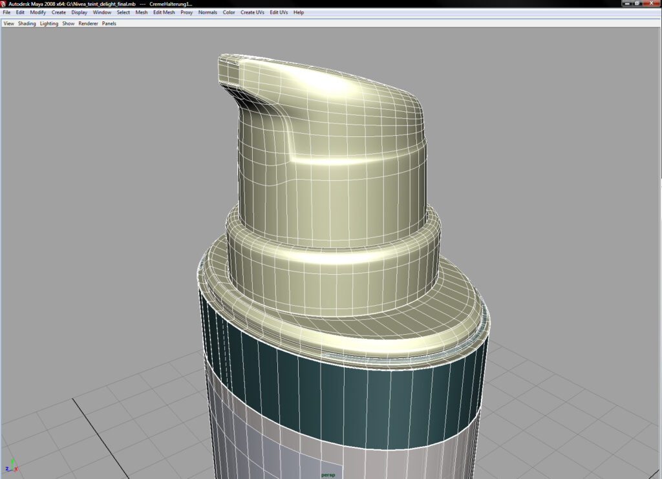
Task: Open the viewport Show menu
Action: (x=69, y=24)
